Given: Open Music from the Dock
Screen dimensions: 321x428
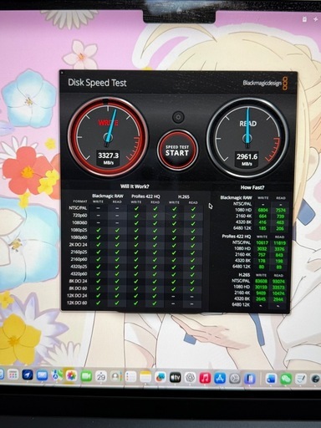Looking at the screenshot, I should click(x=205, y=379).
